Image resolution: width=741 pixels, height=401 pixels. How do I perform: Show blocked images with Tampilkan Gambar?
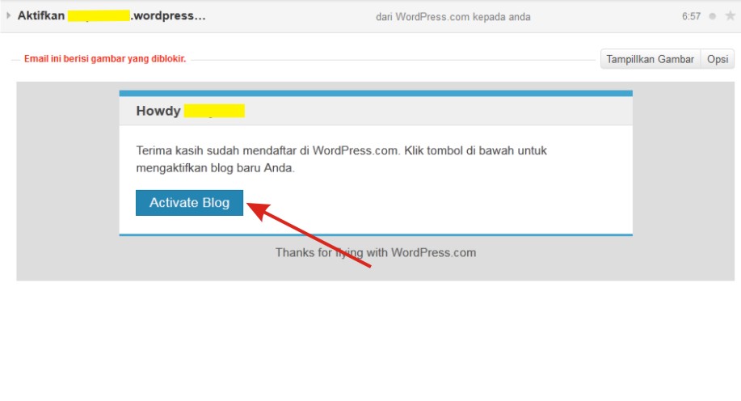tap(650, 59)
